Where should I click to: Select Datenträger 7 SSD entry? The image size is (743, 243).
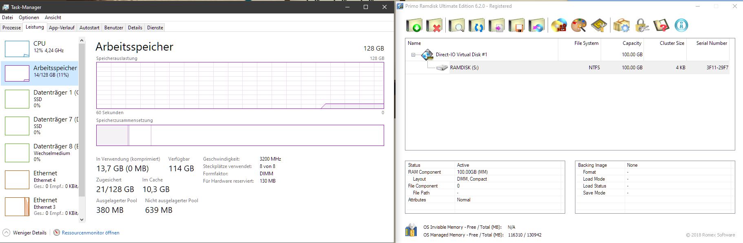coord(40,126)
